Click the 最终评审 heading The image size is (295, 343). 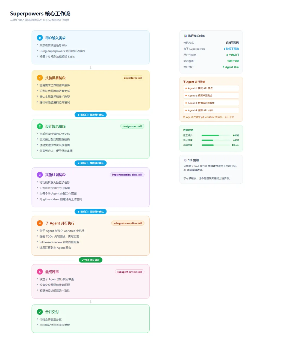[x=52, y=272]
